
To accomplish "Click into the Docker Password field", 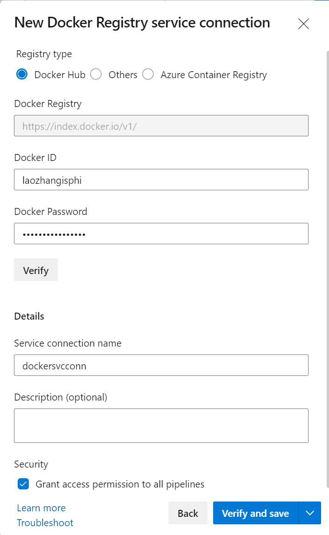I will 161,234.
